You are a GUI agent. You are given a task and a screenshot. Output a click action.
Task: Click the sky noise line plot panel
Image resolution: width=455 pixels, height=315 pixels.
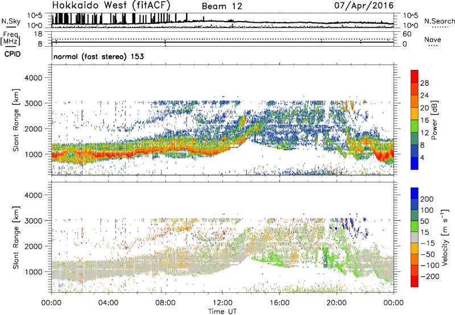pyautogui.click(x=222, y=20)
